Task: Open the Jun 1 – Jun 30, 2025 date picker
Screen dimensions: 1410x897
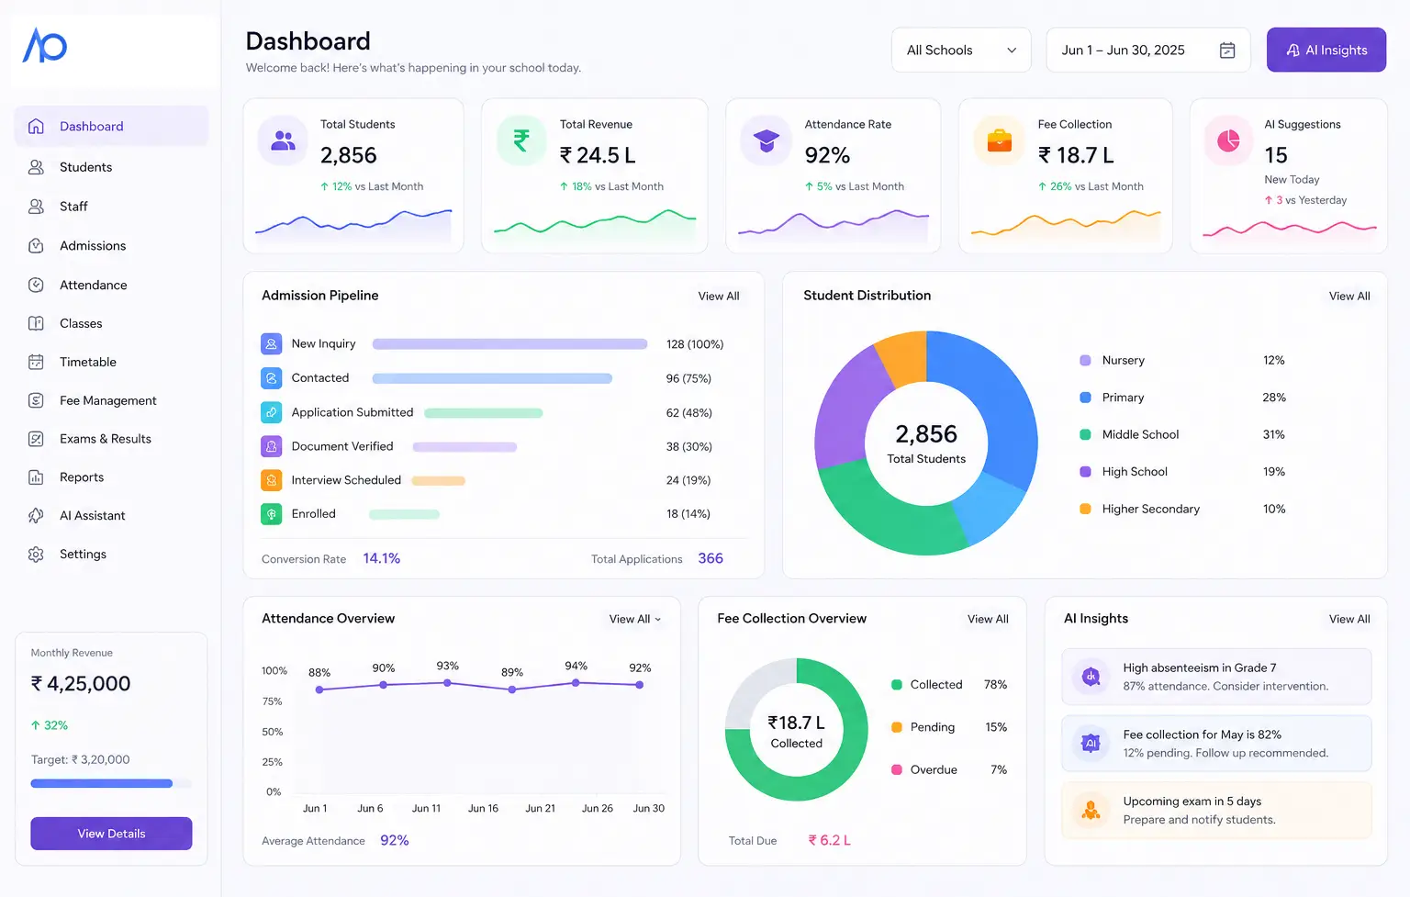Action: coord(1148,50)
